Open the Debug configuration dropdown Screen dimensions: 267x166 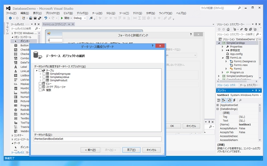click(x=85, y=18)
